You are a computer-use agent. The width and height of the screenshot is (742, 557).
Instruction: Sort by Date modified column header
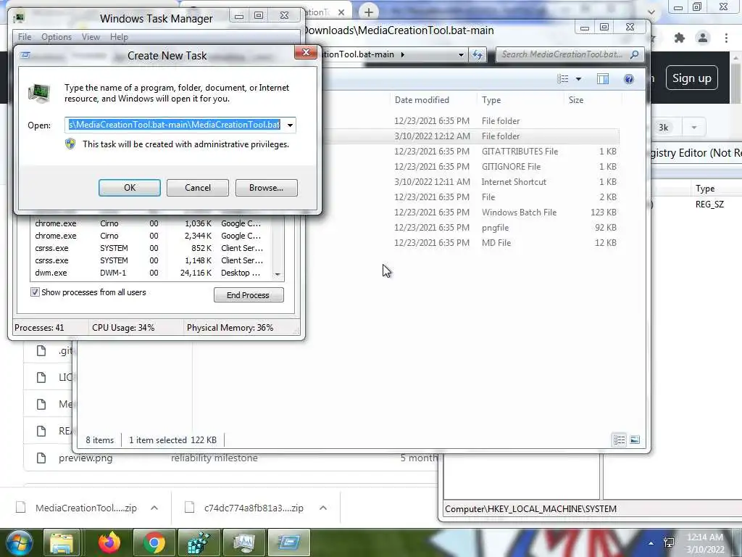pyautogui.click(x=422, y=100)
